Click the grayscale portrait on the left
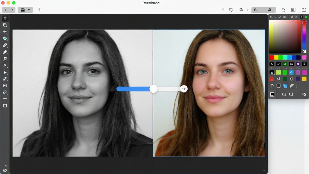 pyautogui.click(x=83, y=93)
